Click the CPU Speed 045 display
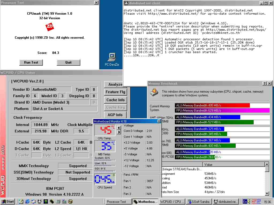The width and height of the screenshot is (274, 205). pyautogui.click(x=105, y=179)
